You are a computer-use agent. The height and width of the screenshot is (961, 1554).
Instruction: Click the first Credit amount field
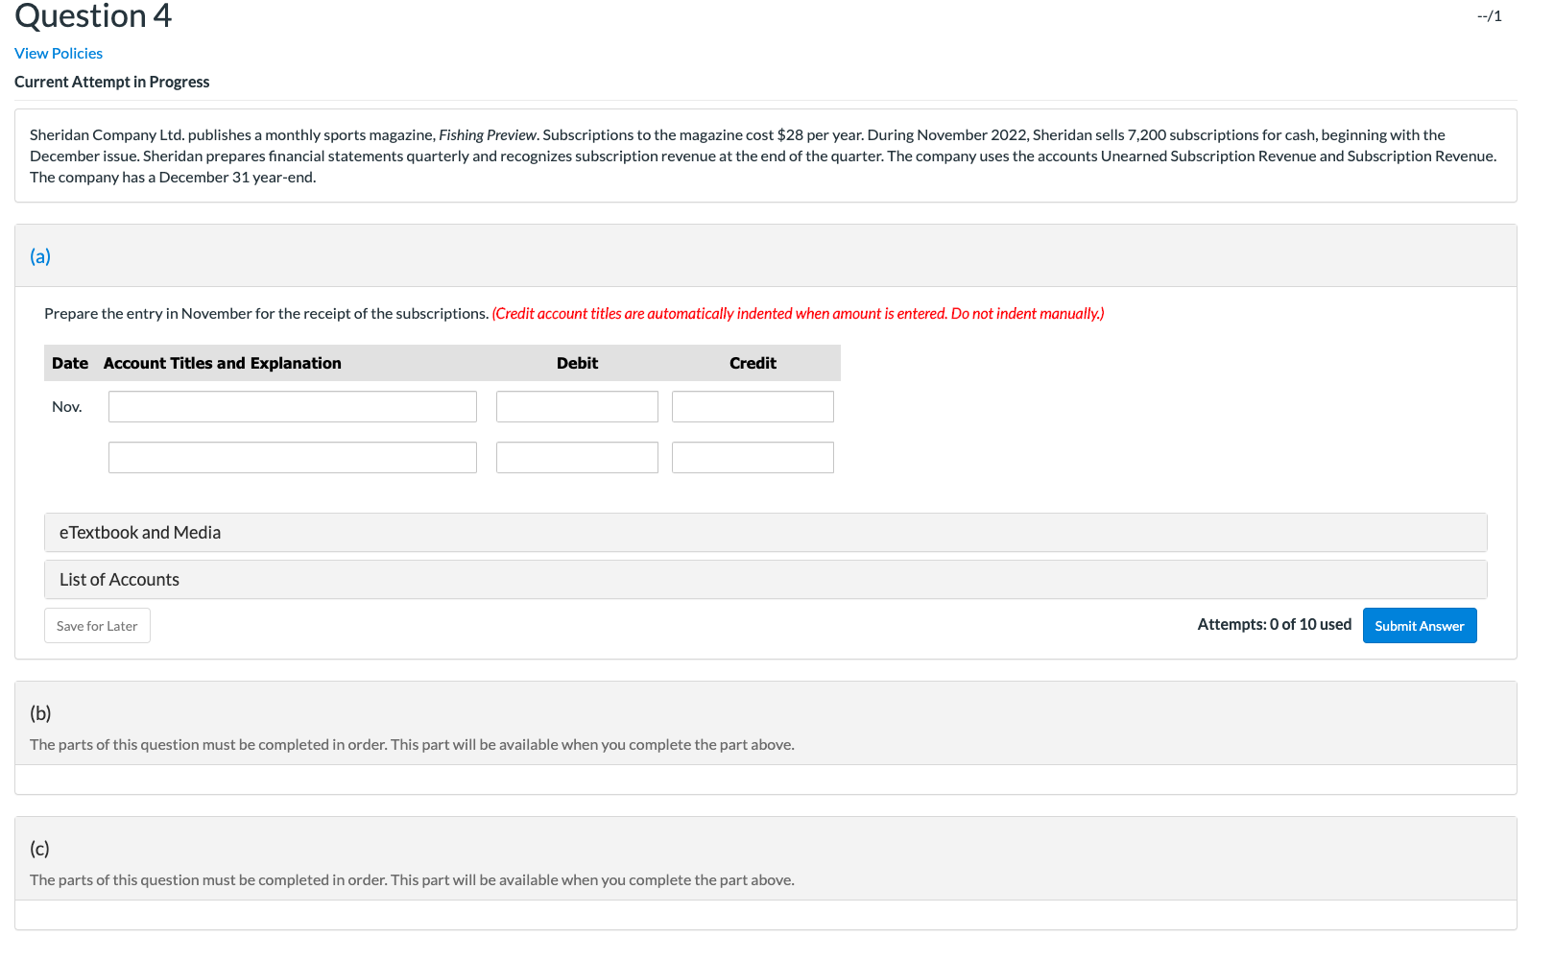tap(752, 406)
